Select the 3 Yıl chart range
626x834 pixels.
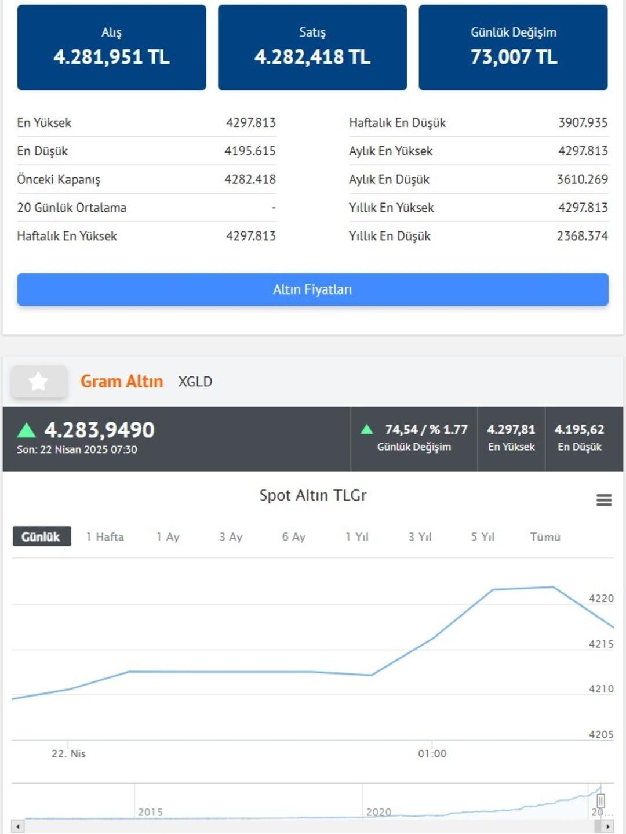tap(420, 536)
